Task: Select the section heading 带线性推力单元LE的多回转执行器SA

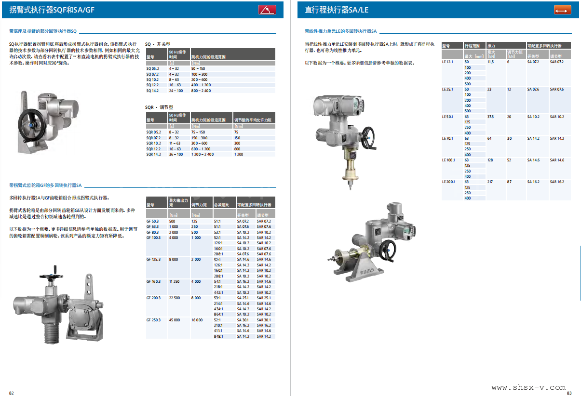Action: coord(340,31)
